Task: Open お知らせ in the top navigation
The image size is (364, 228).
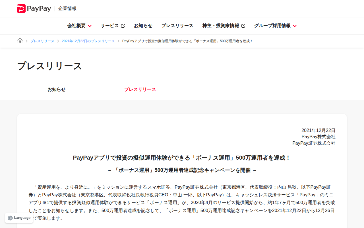Action: tap(143, 26)
